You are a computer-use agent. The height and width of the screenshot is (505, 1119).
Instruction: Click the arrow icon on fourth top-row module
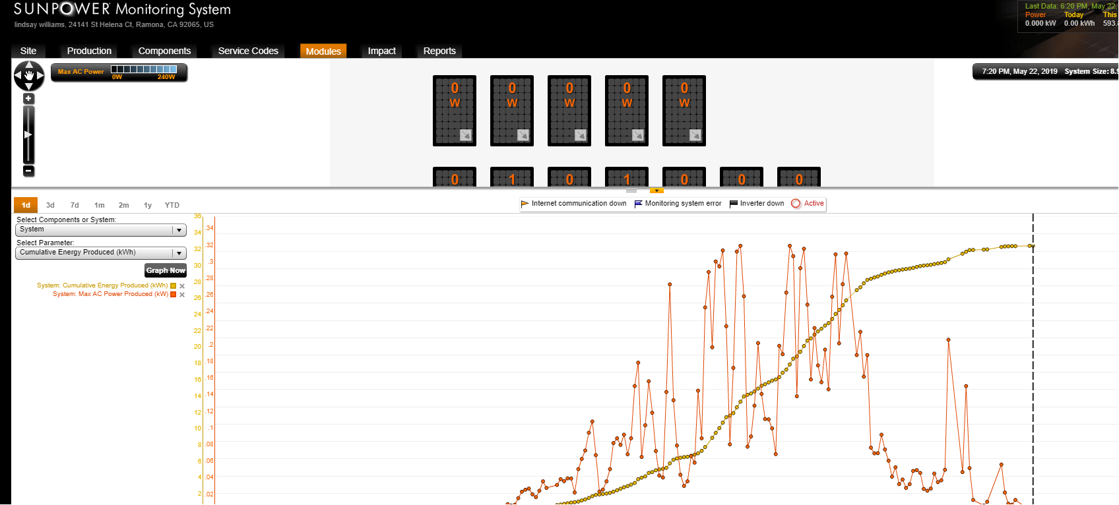[x=638, y=134]
